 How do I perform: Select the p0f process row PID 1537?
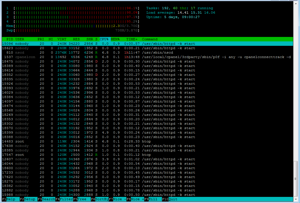pos(147,57)
